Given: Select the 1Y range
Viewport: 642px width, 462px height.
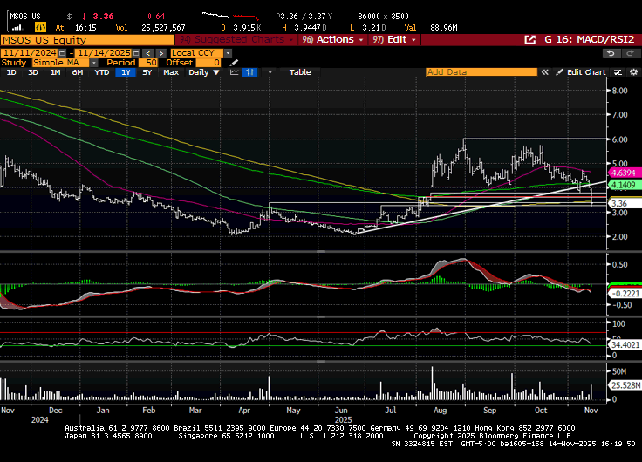Looking at the screenshot, I should click(x=126, y=72).
